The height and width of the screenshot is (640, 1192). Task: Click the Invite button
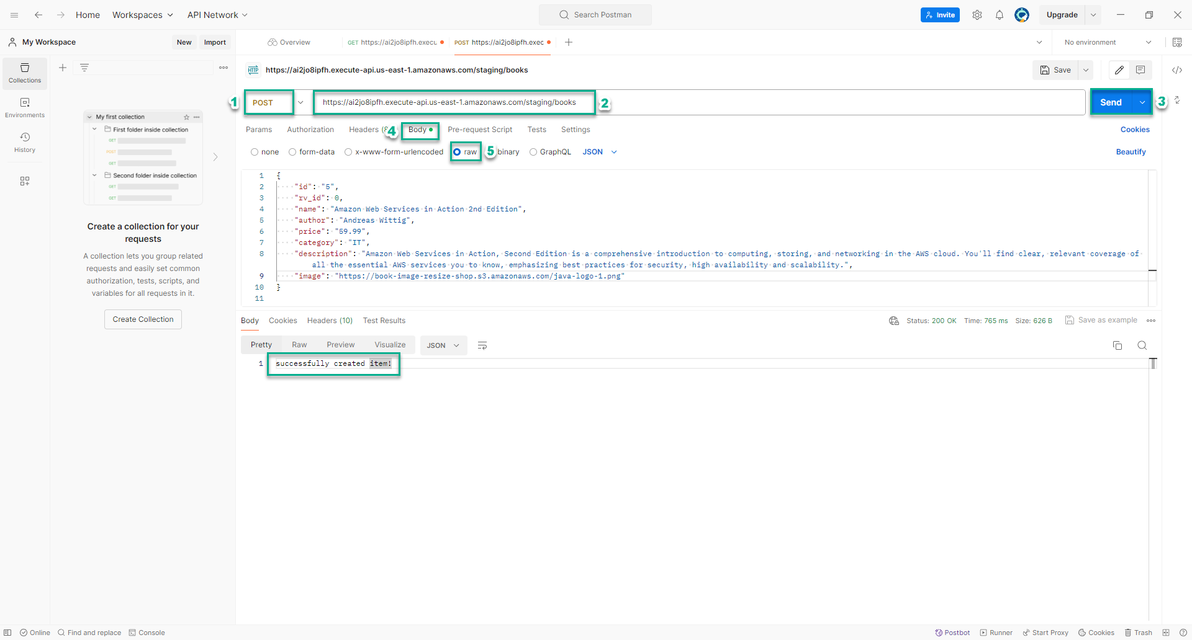[940, 15]
